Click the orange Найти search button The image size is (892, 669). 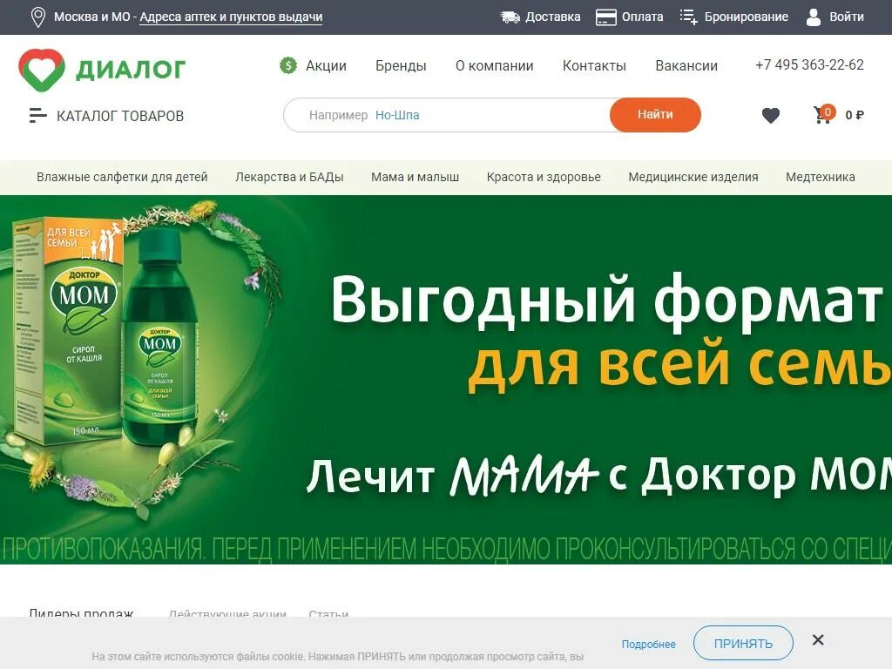655,115
